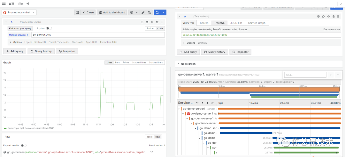Open Inspector in the Prometheus-mimir pane
345x157 pixels.
tap(67, 51)
